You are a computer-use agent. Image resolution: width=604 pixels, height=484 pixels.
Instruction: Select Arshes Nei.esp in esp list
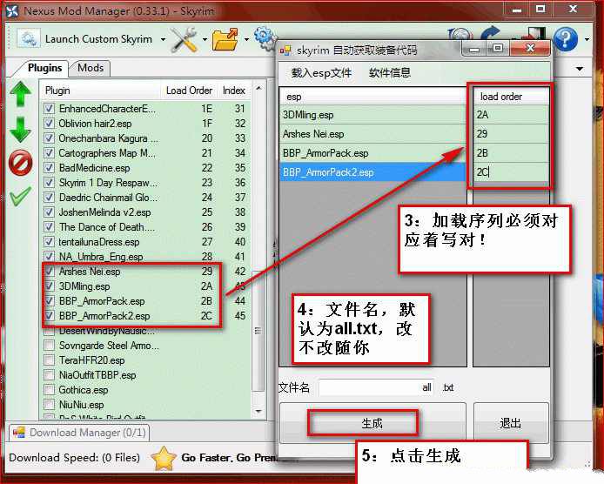point(372,134)
